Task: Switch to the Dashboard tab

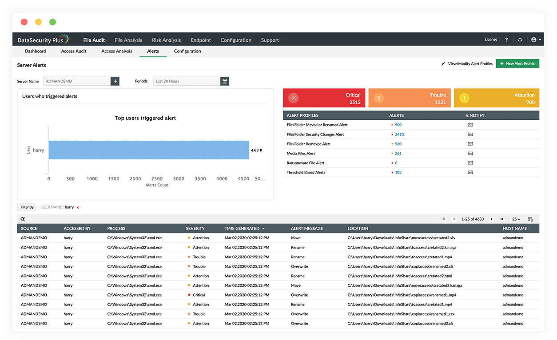Action: point(36,51)
